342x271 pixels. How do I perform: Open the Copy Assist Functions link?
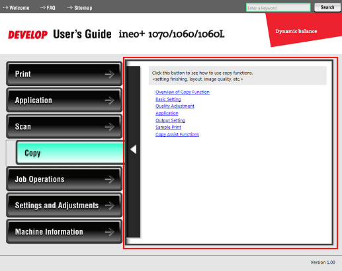tap(177, 134)
